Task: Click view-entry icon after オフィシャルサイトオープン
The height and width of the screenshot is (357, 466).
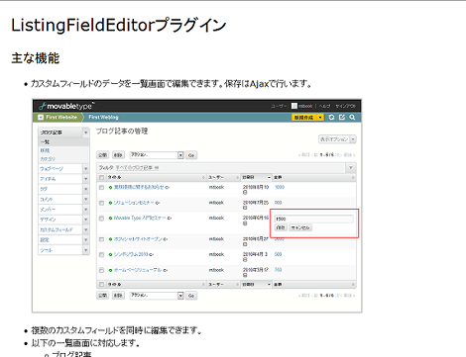Action: click(x=166, y=239)
